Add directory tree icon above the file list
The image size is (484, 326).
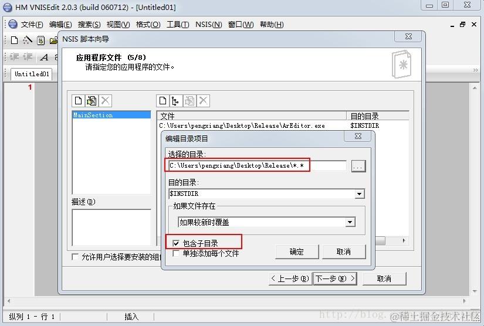point(176,100)
